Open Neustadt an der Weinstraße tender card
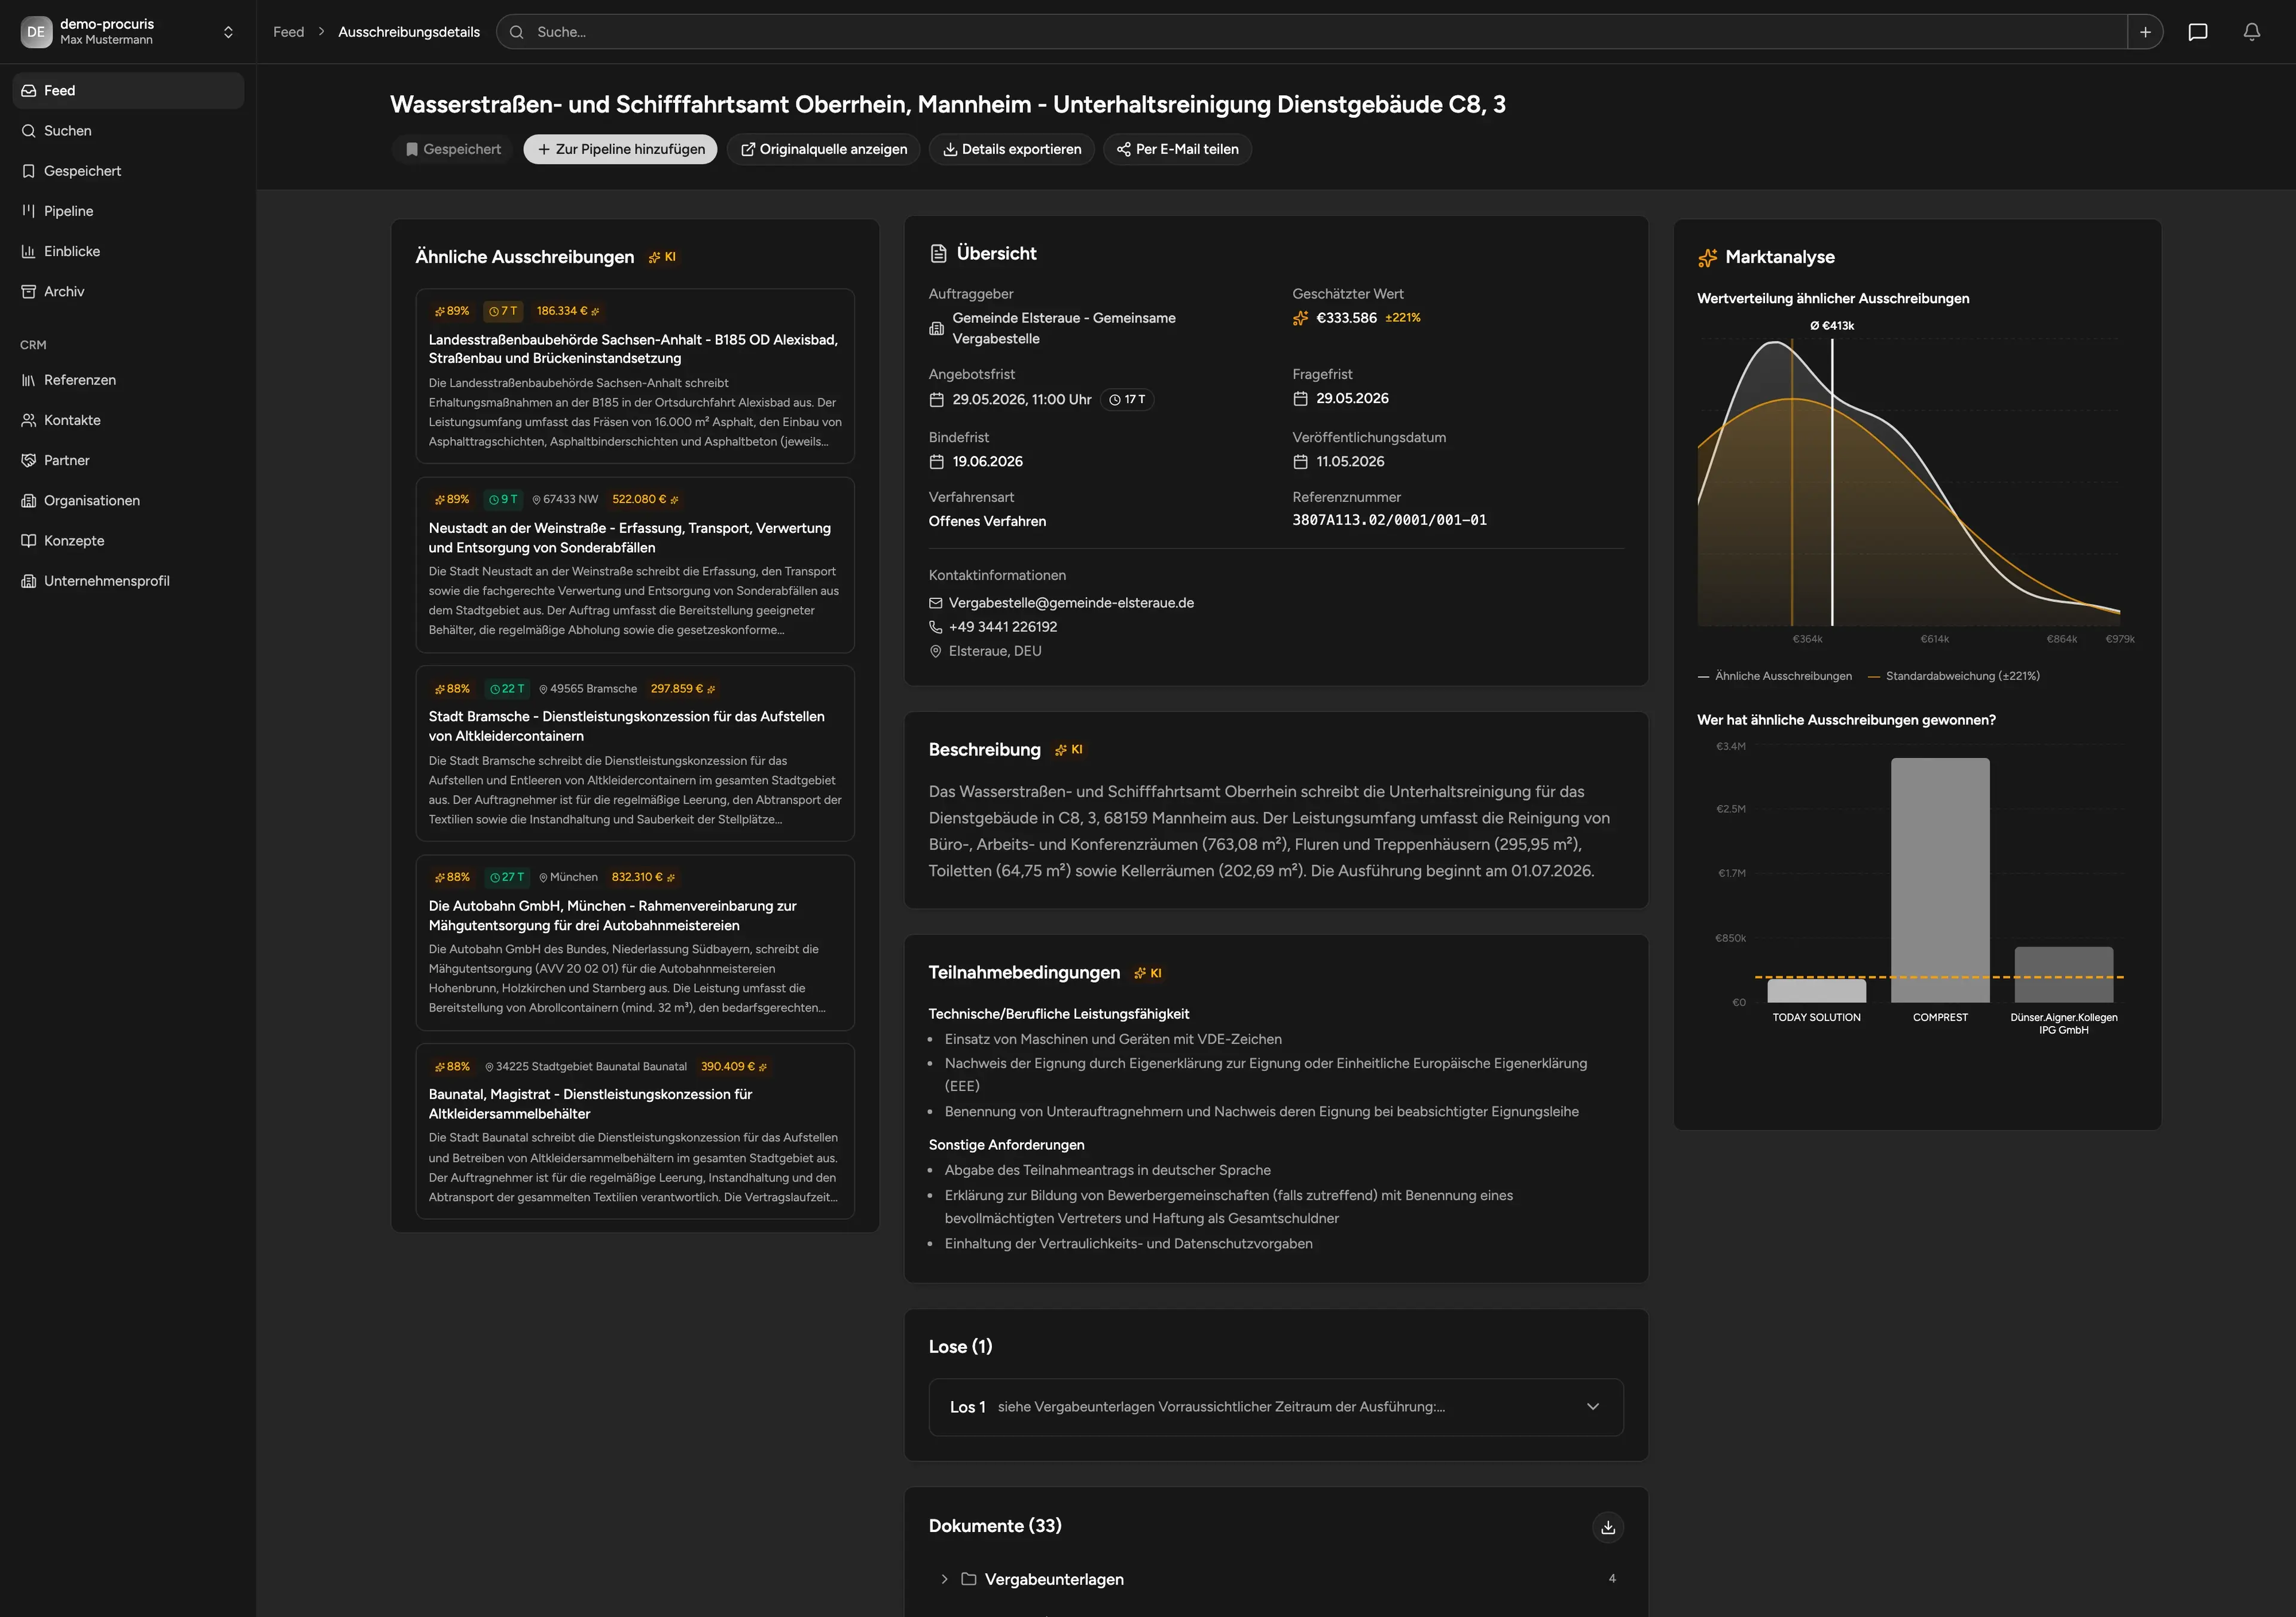 (x=635, y=565)
